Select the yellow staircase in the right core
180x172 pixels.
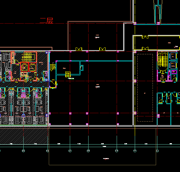163,60
